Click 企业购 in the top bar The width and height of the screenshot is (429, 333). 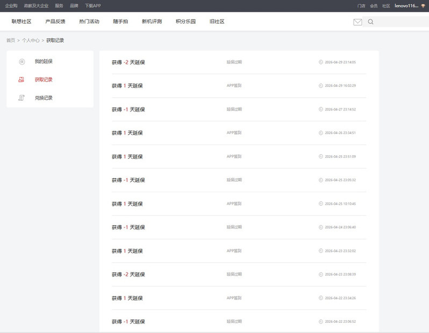point(11,6)
